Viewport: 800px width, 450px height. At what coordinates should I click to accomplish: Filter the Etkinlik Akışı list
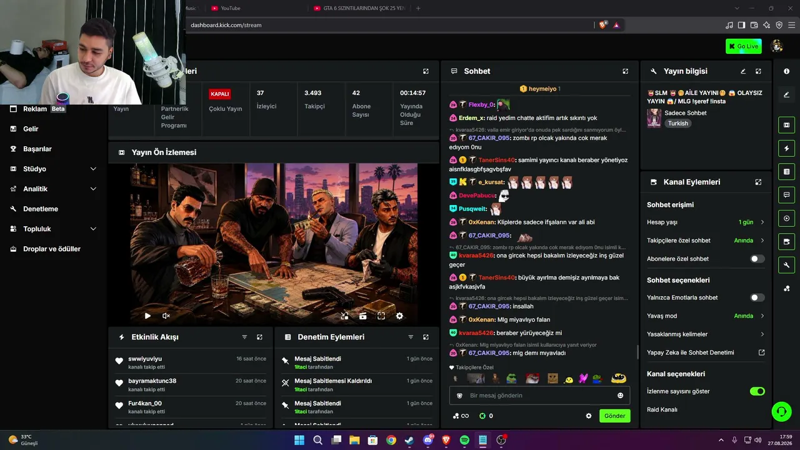[244, 337]
